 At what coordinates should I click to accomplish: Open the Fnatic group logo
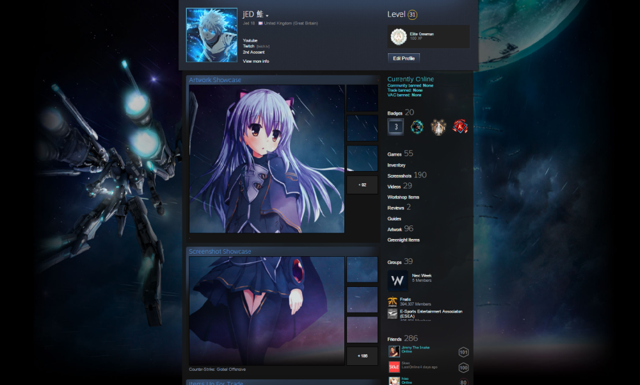393,302
